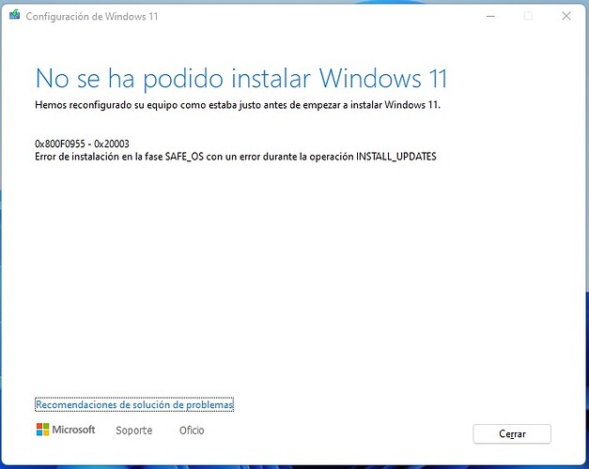Image resolution: width=589 pixels, height=469 pixels.
Task: Click the SAFE_OS installation error description line
Action: coord(236,157)
